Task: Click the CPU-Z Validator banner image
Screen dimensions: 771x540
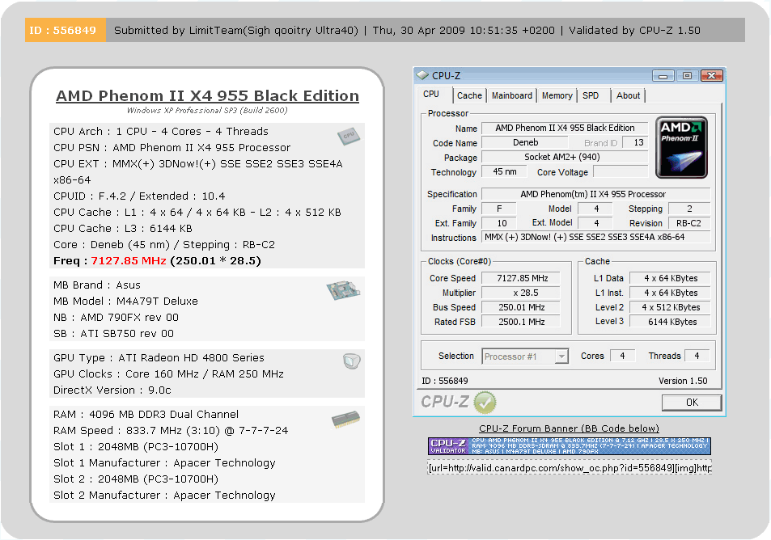Action: [x=570, y=446]
